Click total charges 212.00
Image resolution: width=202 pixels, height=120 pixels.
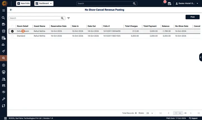136,31
